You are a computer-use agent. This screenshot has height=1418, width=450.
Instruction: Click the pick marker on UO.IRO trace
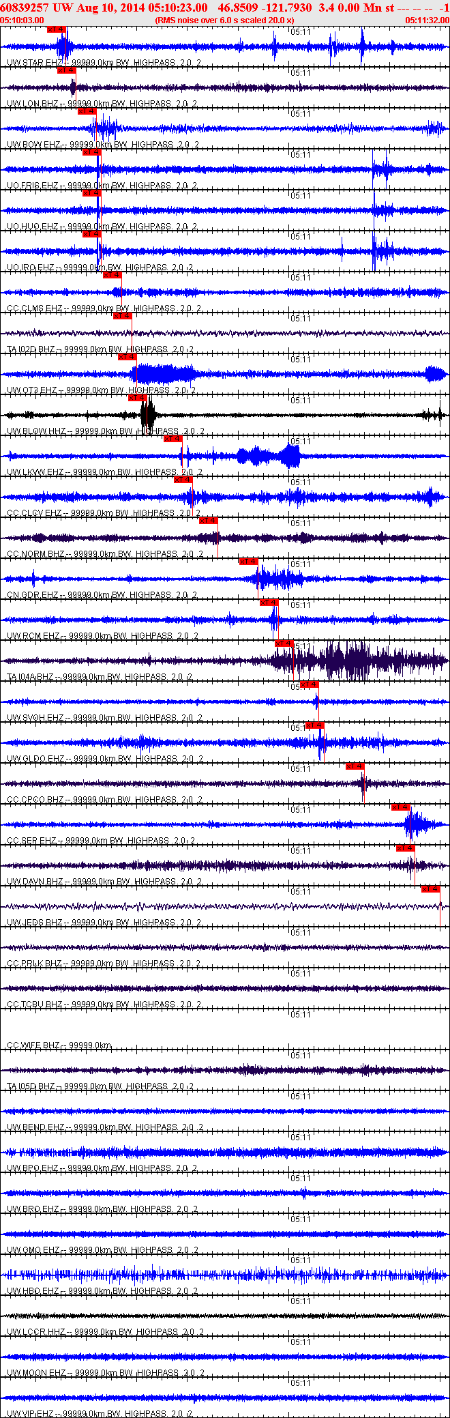(x=92, y=234)
